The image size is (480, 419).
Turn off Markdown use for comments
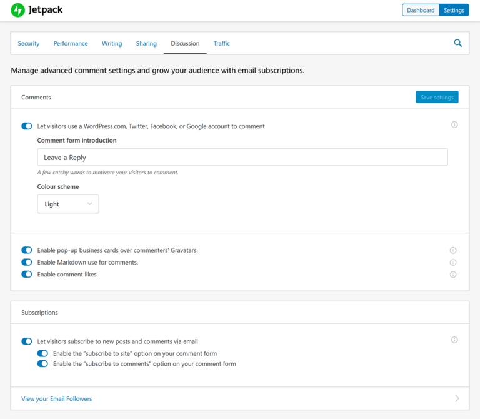pyautogui.click(x=27, y=262)
